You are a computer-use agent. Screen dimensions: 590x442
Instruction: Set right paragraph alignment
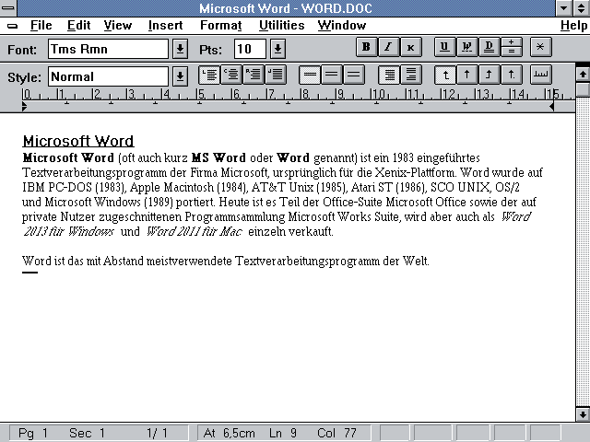(254, 75)
